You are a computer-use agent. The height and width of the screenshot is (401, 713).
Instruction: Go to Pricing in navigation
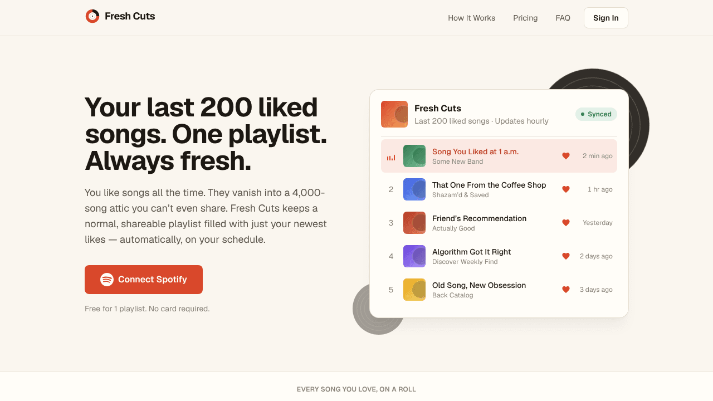point(525,18)
